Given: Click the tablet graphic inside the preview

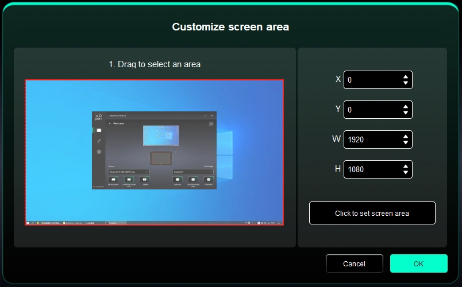Looking at the screenshot, I should 160,158.
